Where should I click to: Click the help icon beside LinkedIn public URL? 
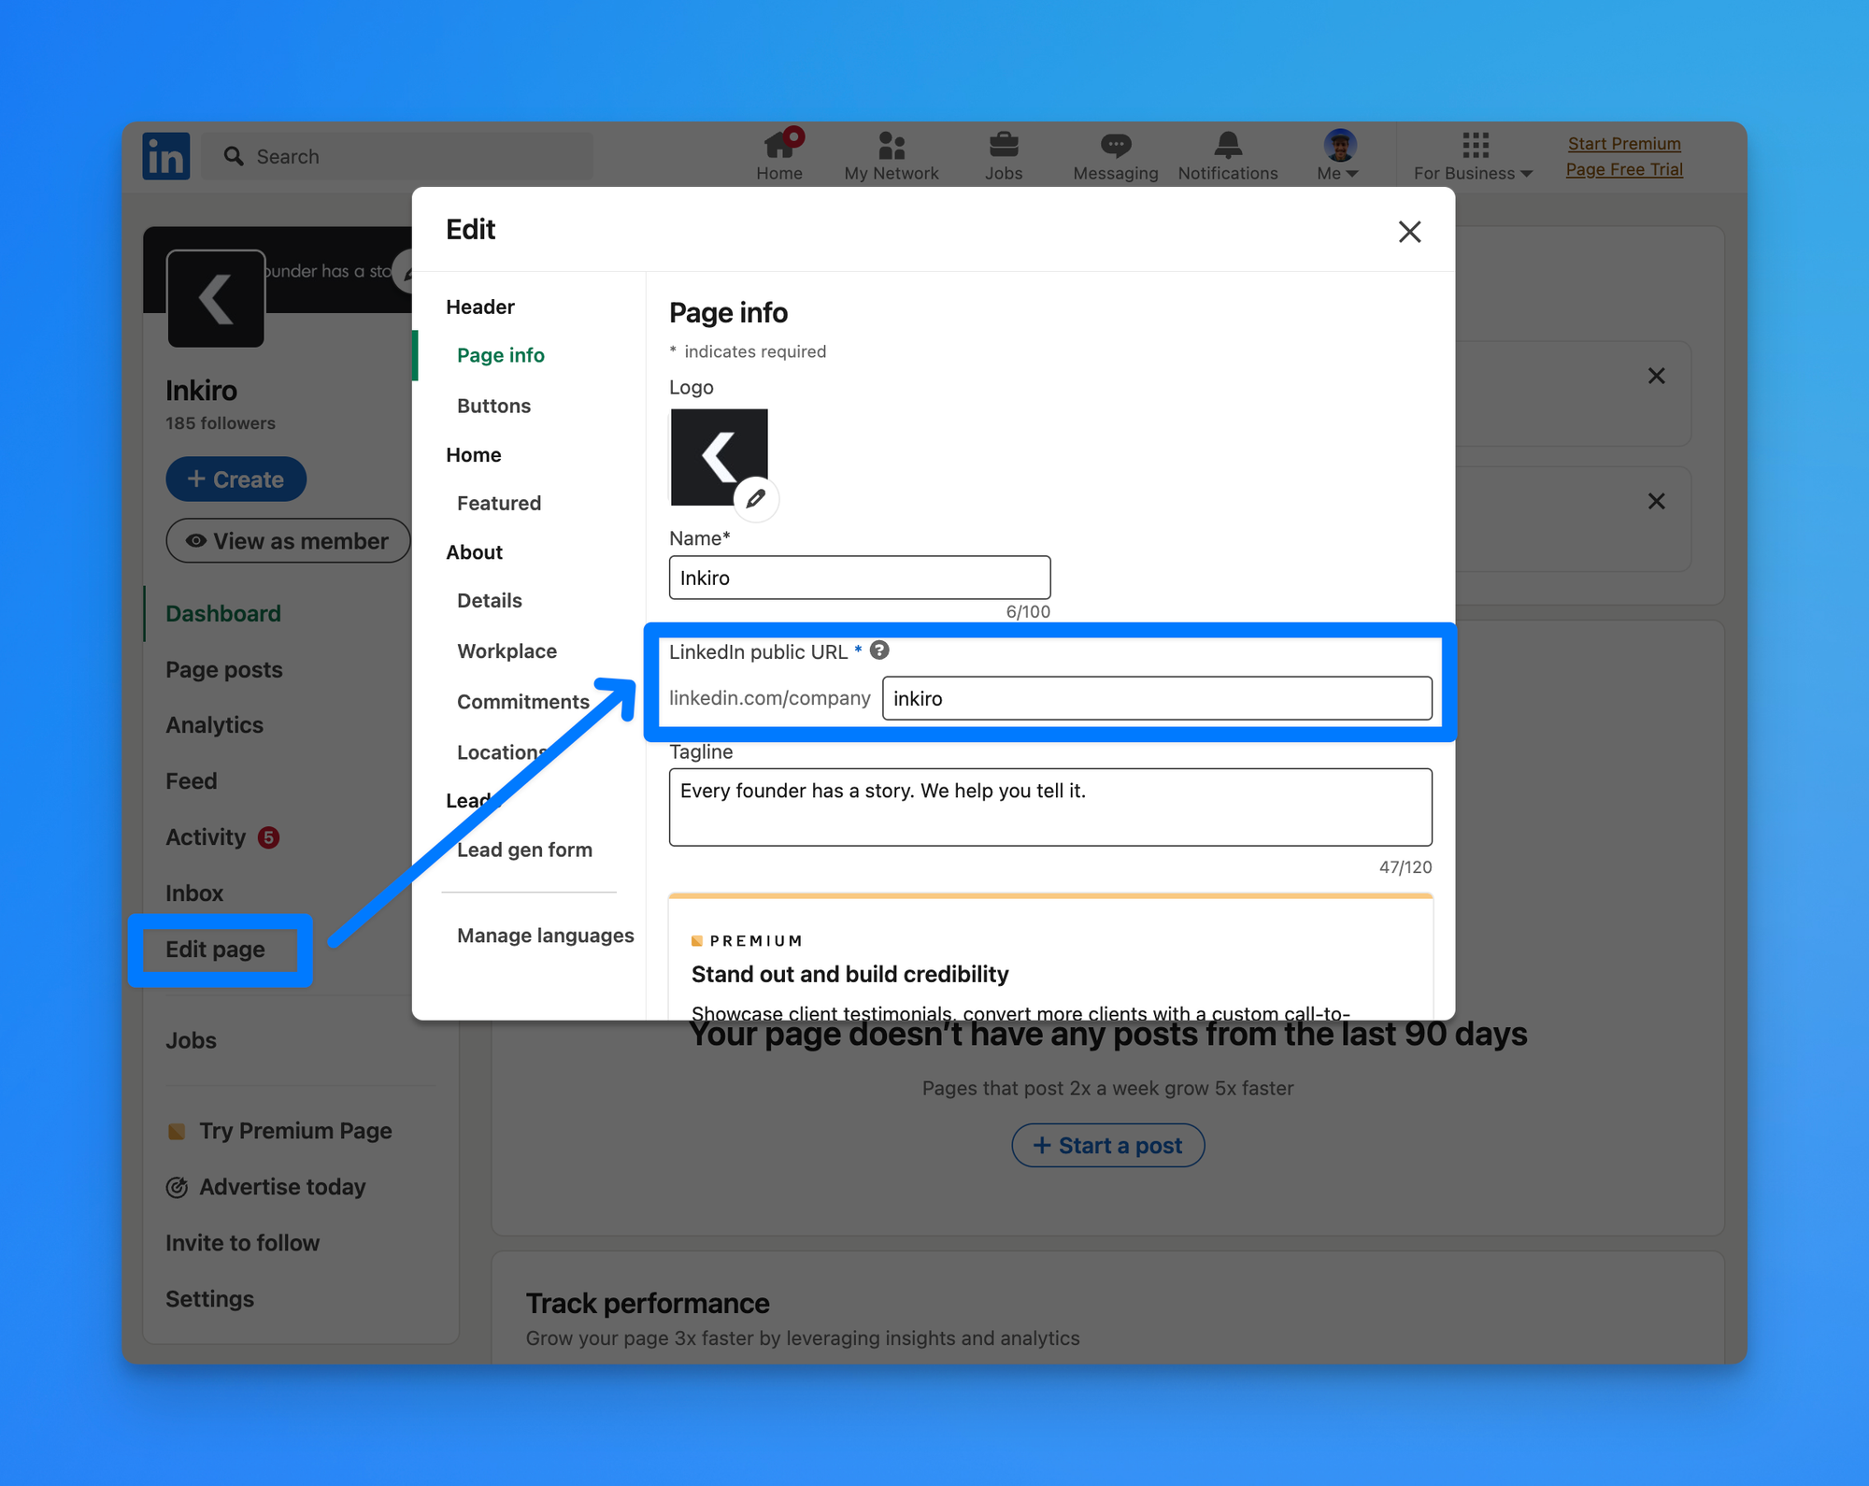(x=879, y=650)
